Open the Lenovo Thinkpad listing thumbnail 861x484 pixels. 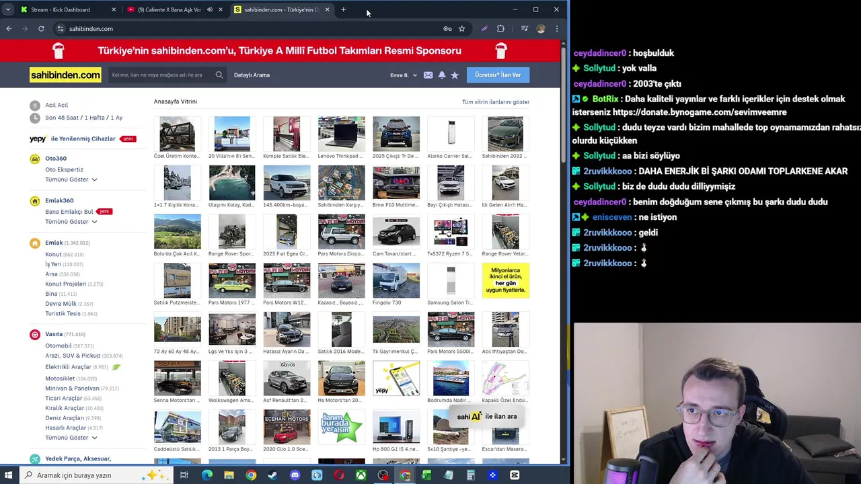coord(342,134)
